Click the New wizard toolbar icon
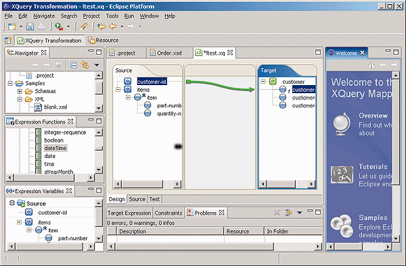 coord(12,26)
